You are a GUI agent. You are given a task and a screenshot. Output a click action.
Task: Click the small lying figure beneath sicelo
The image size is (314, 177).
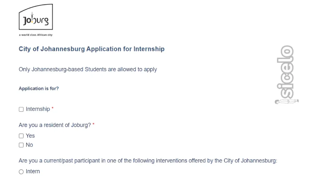click(x=287, y=101)
